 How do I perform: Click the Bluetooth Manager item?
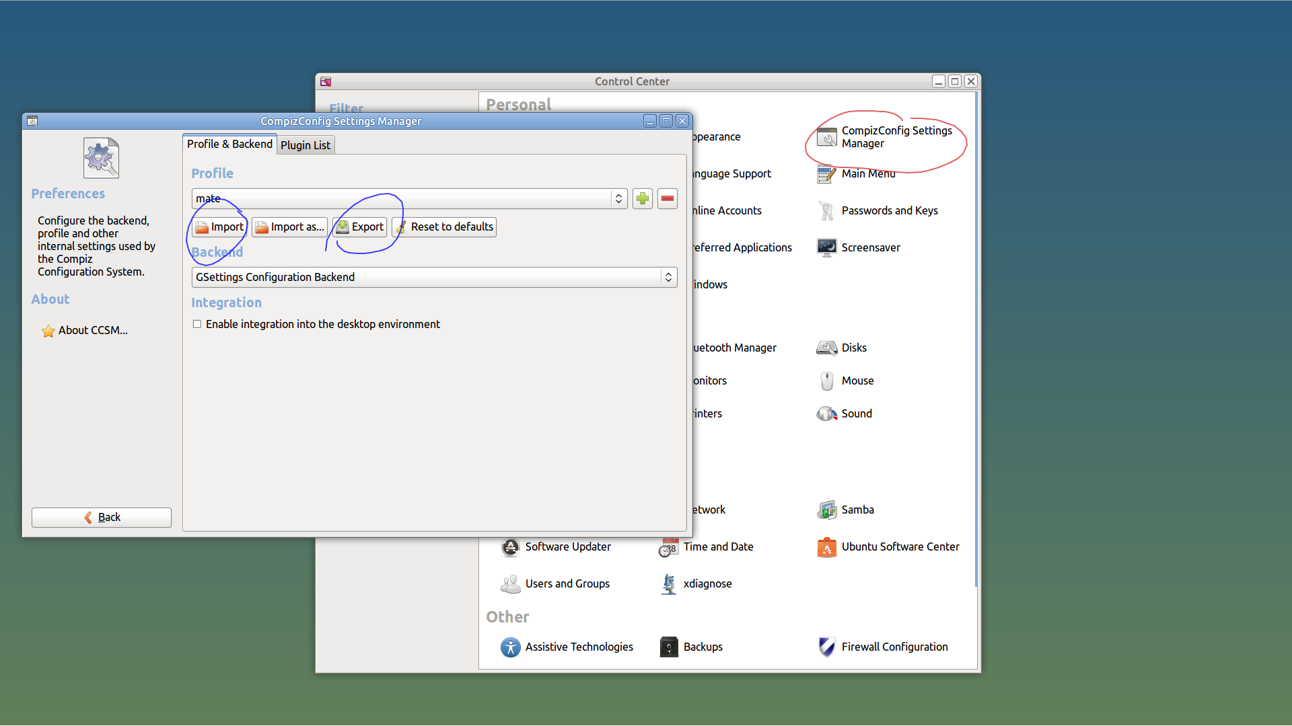(x=734, y=348)
